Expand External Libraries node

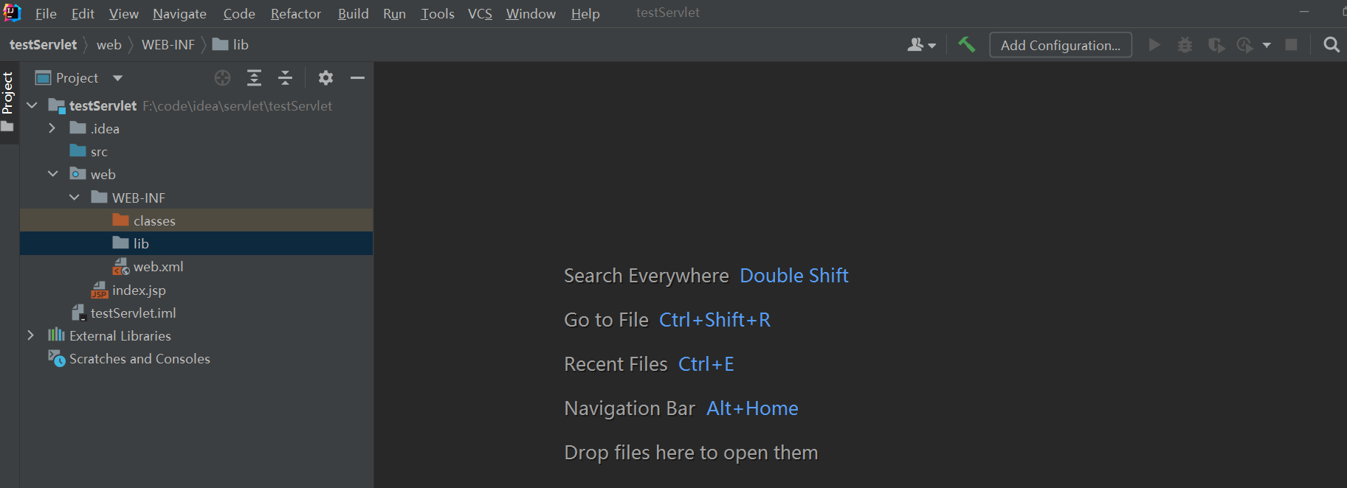tap(30, 335)
